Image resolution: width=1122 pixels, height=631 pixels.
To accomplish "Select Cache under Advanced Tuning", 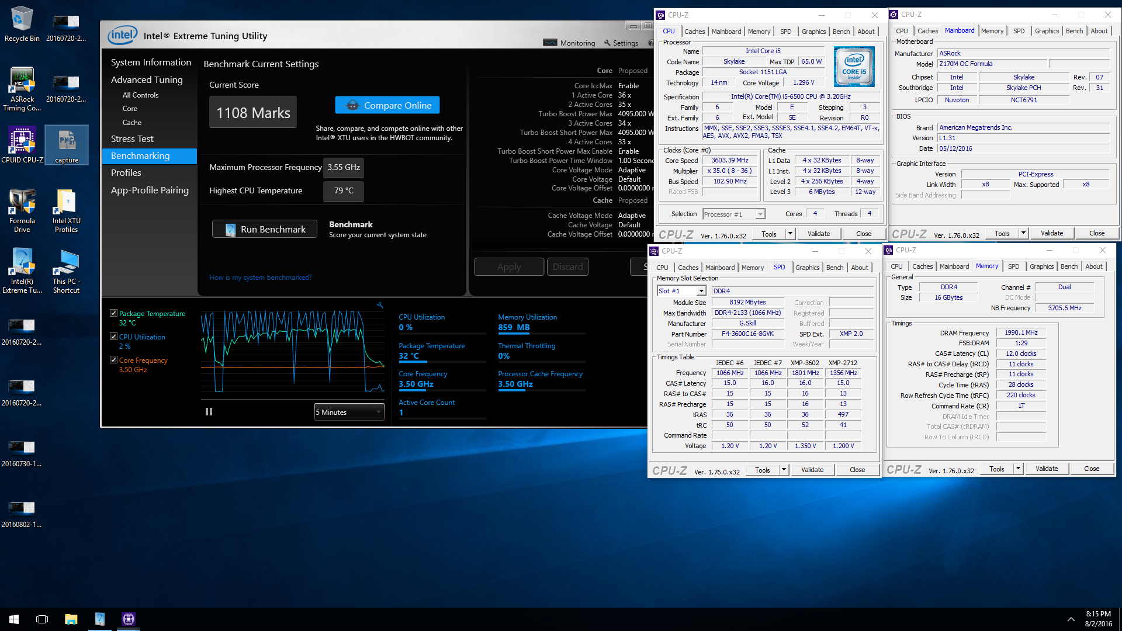I will pyautogui.click(x=132, y=123).
